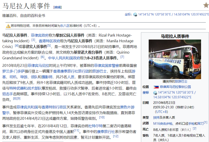This screenshot has height=142, width=209.
Task: Open the infobox 菲律宾马尼拉黎刹公园 link
Action: 175,87
